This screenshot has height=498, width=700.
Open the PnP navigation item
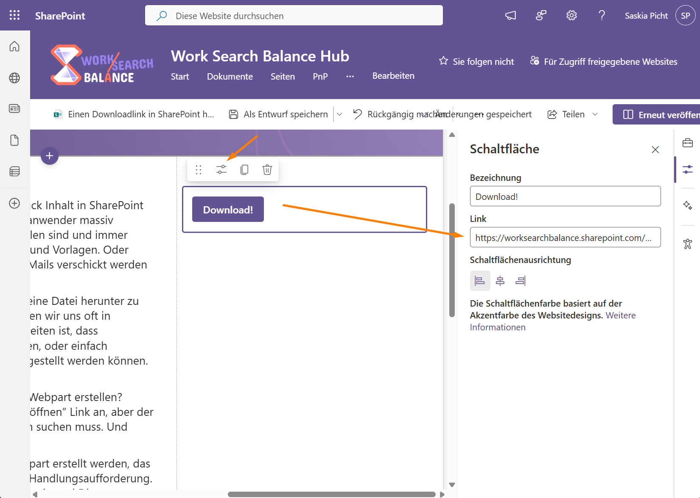pos(320,77)
